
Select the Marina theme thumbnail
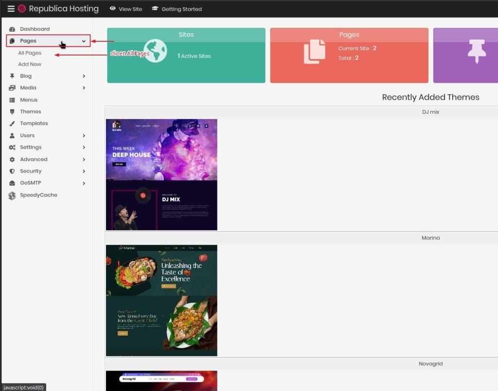[161, 301]
